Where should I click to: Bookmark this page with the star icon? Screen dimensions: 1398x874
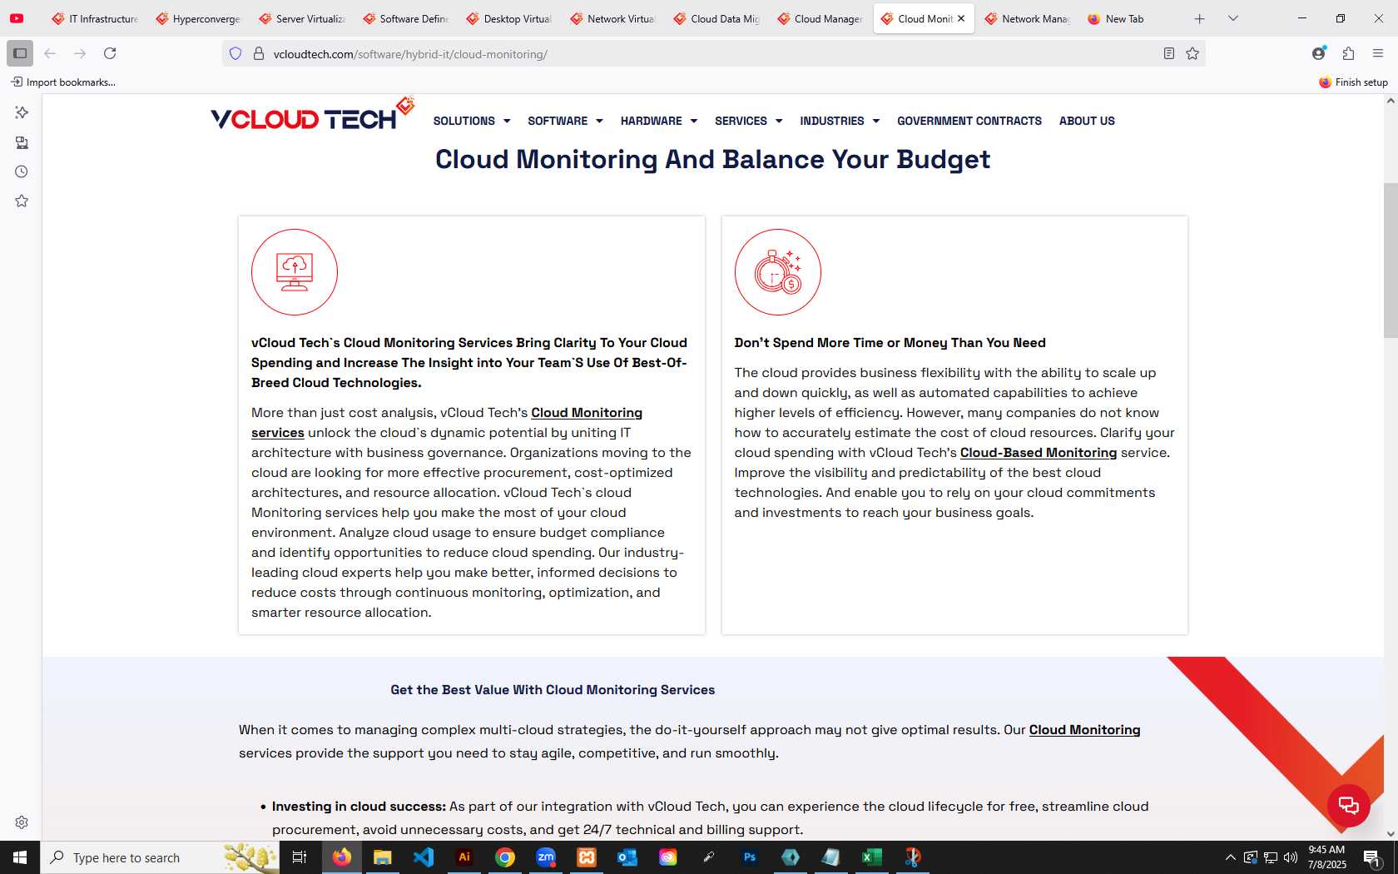pos(1192,54)
